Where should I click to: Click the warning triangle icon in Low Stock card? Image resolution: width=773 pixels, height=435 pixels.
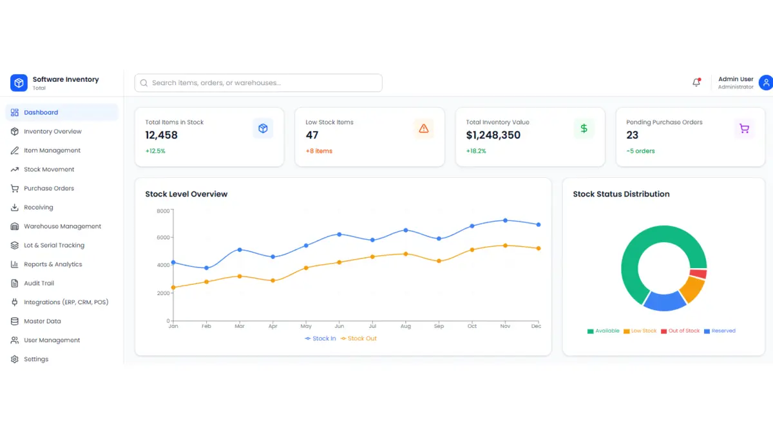coord(423,128)
